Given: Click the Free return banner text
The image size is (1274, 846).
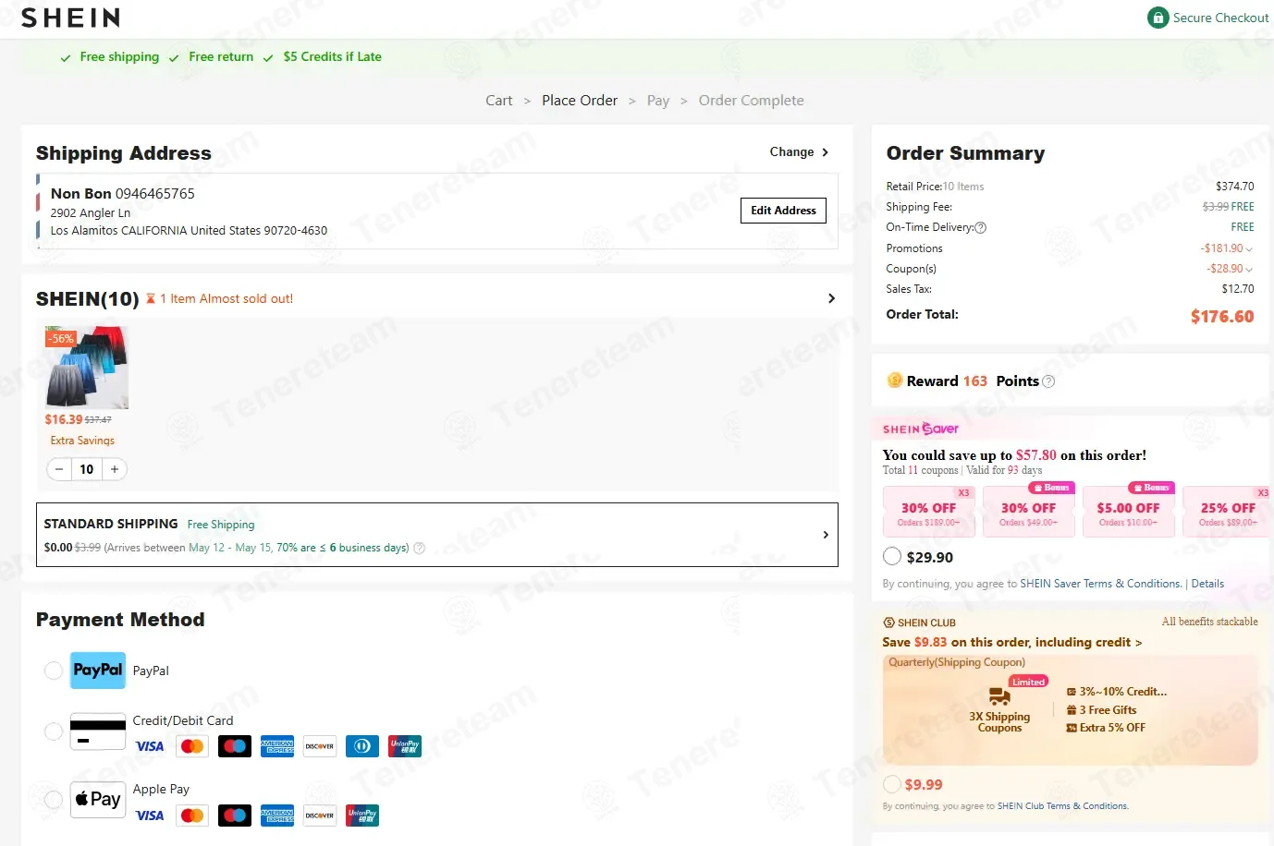Looking at the screenshot, I should [221, 56].
